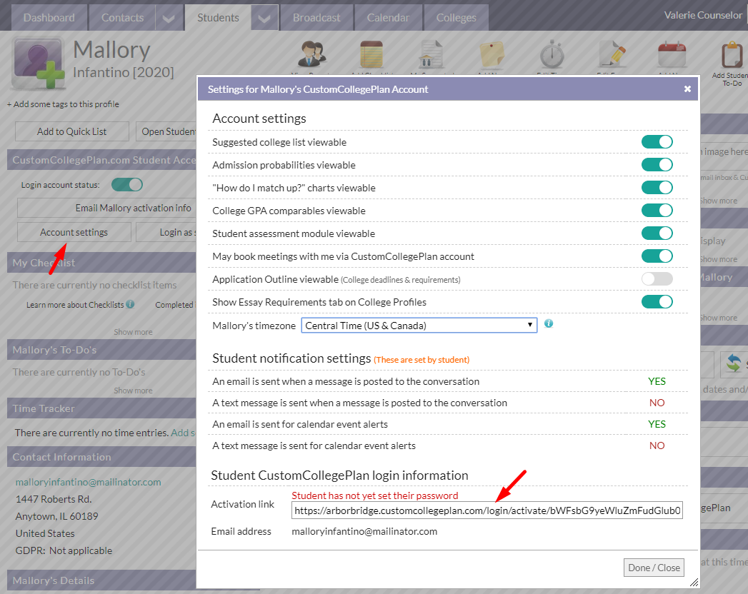This screenshot has height=594, width=748.
Task: Open the Students tab
Action: point(218,18)
